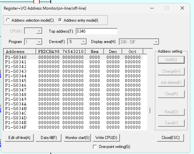Click the address list scrollbar thumb
The width and height of the screenshot is (194, 154).
(150, 110)
